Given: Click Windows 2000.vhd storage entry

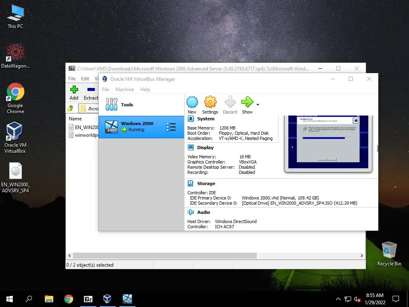Looking at the screenshot, I should point(280,198).
